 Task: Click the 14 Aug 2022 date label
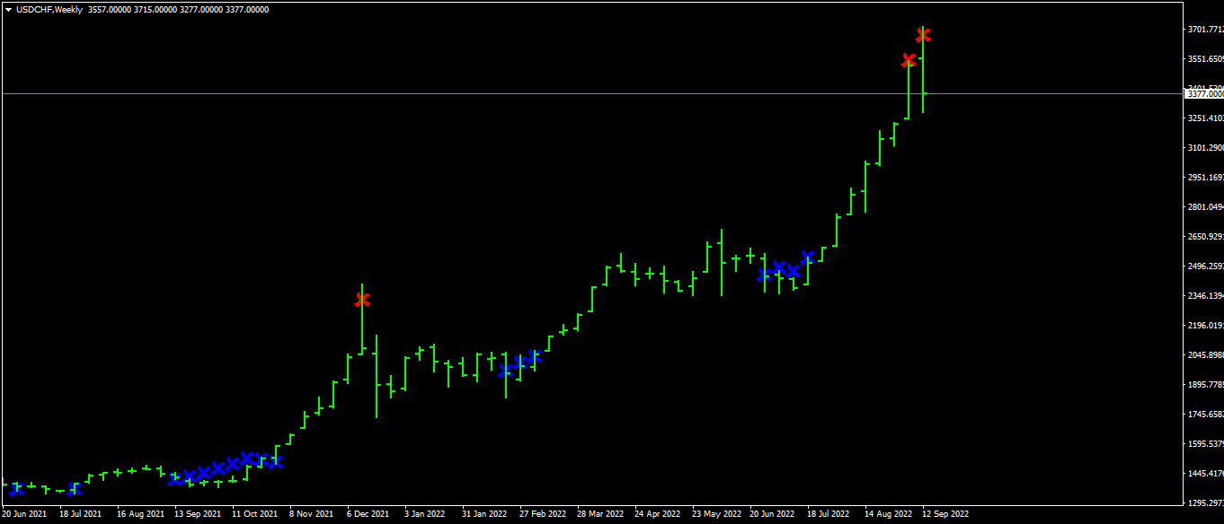(888, 514)
